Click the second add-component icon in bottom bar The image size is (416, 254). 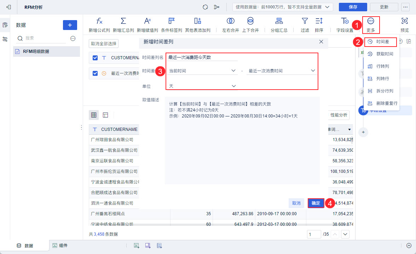(x=148, y=246)
